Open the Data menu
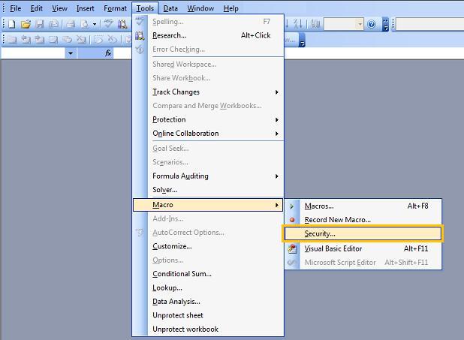 click(170, 8)
